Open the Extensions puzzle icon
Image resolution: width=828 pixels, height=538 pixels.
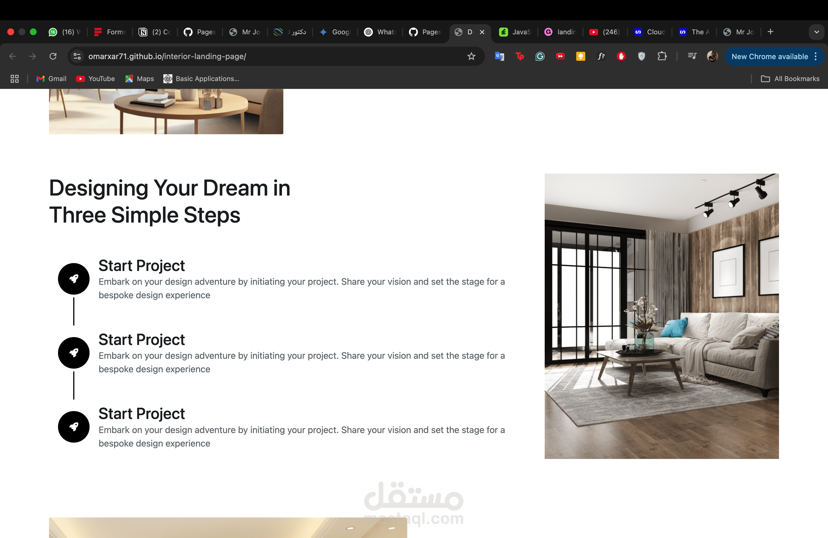coord(662,56)
